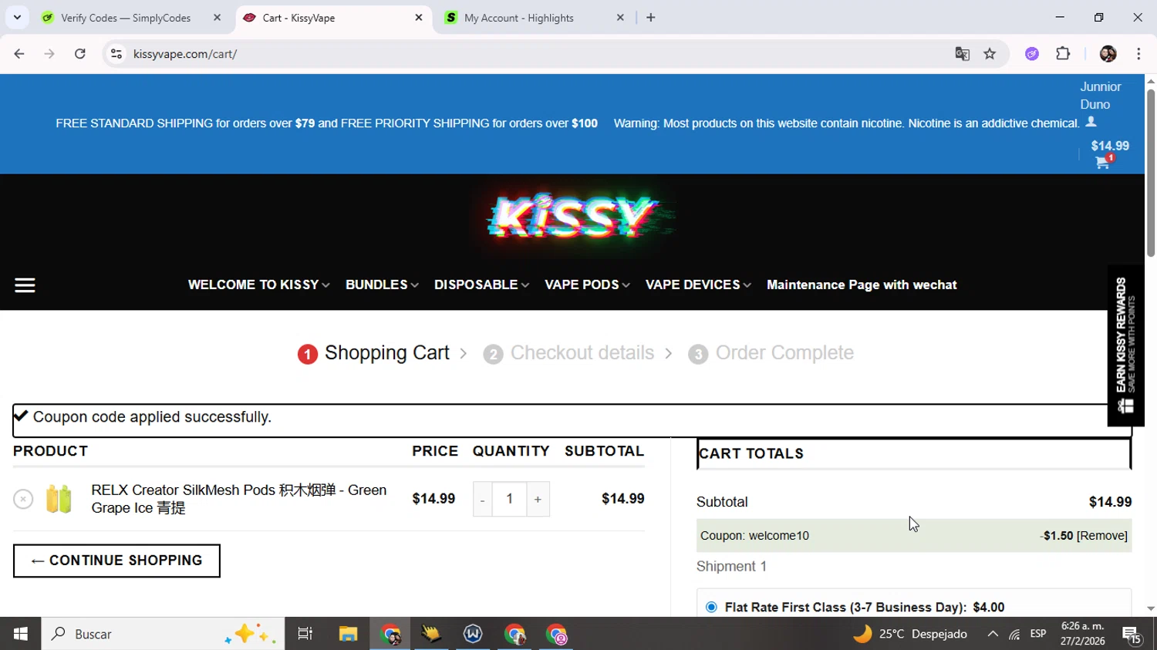This screenshot has height=650, width=1157.
Task: Open a new browser tab
Action: 651,18
